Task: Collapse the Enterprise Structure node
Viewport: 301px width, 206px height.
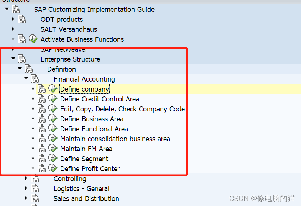Action: click(13, 59)
